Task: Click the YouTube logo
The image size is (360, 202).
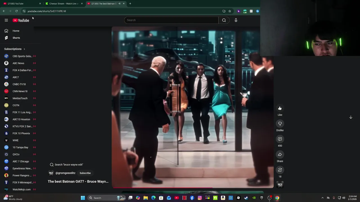Action: (x=21, y=20)
